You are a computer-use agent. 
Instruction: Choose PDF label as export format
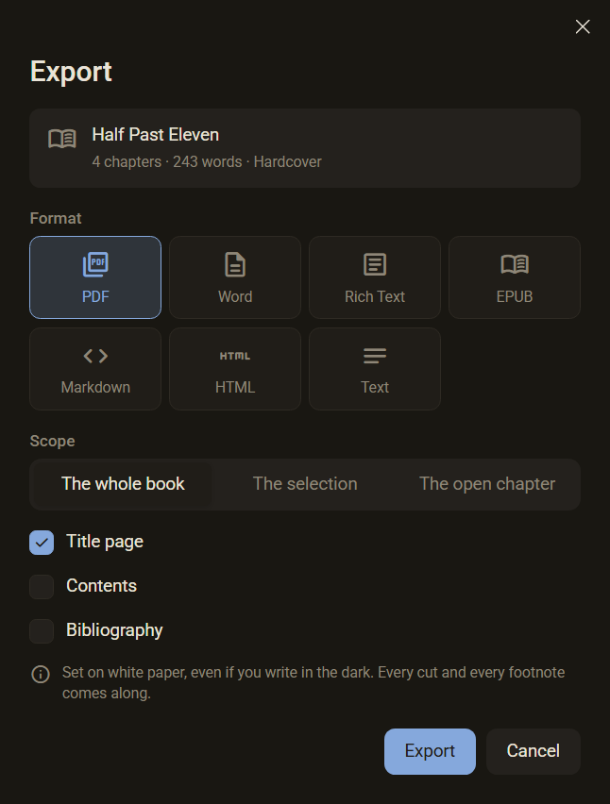[x=95, y=296]
